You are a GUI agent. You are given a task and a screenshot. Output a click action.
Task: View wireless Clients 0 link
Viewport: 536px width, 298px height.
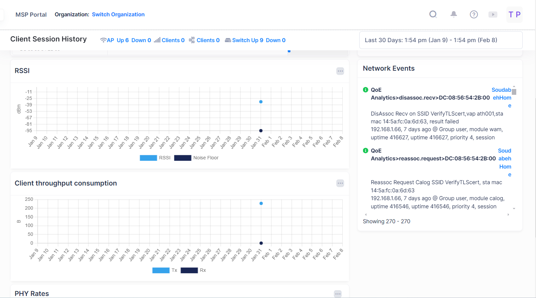[x=173, y=40]
